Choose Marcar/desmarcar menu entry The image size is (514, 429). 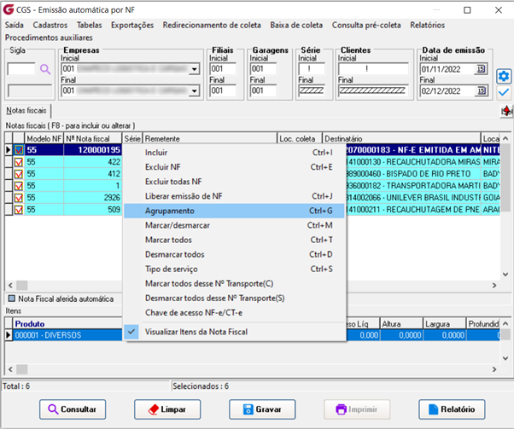click(x=235, y=225)
